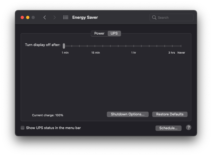Set display off slider to 1 hr
The image size is (212, 156).
pyautogui.click(x=134, y=46)
